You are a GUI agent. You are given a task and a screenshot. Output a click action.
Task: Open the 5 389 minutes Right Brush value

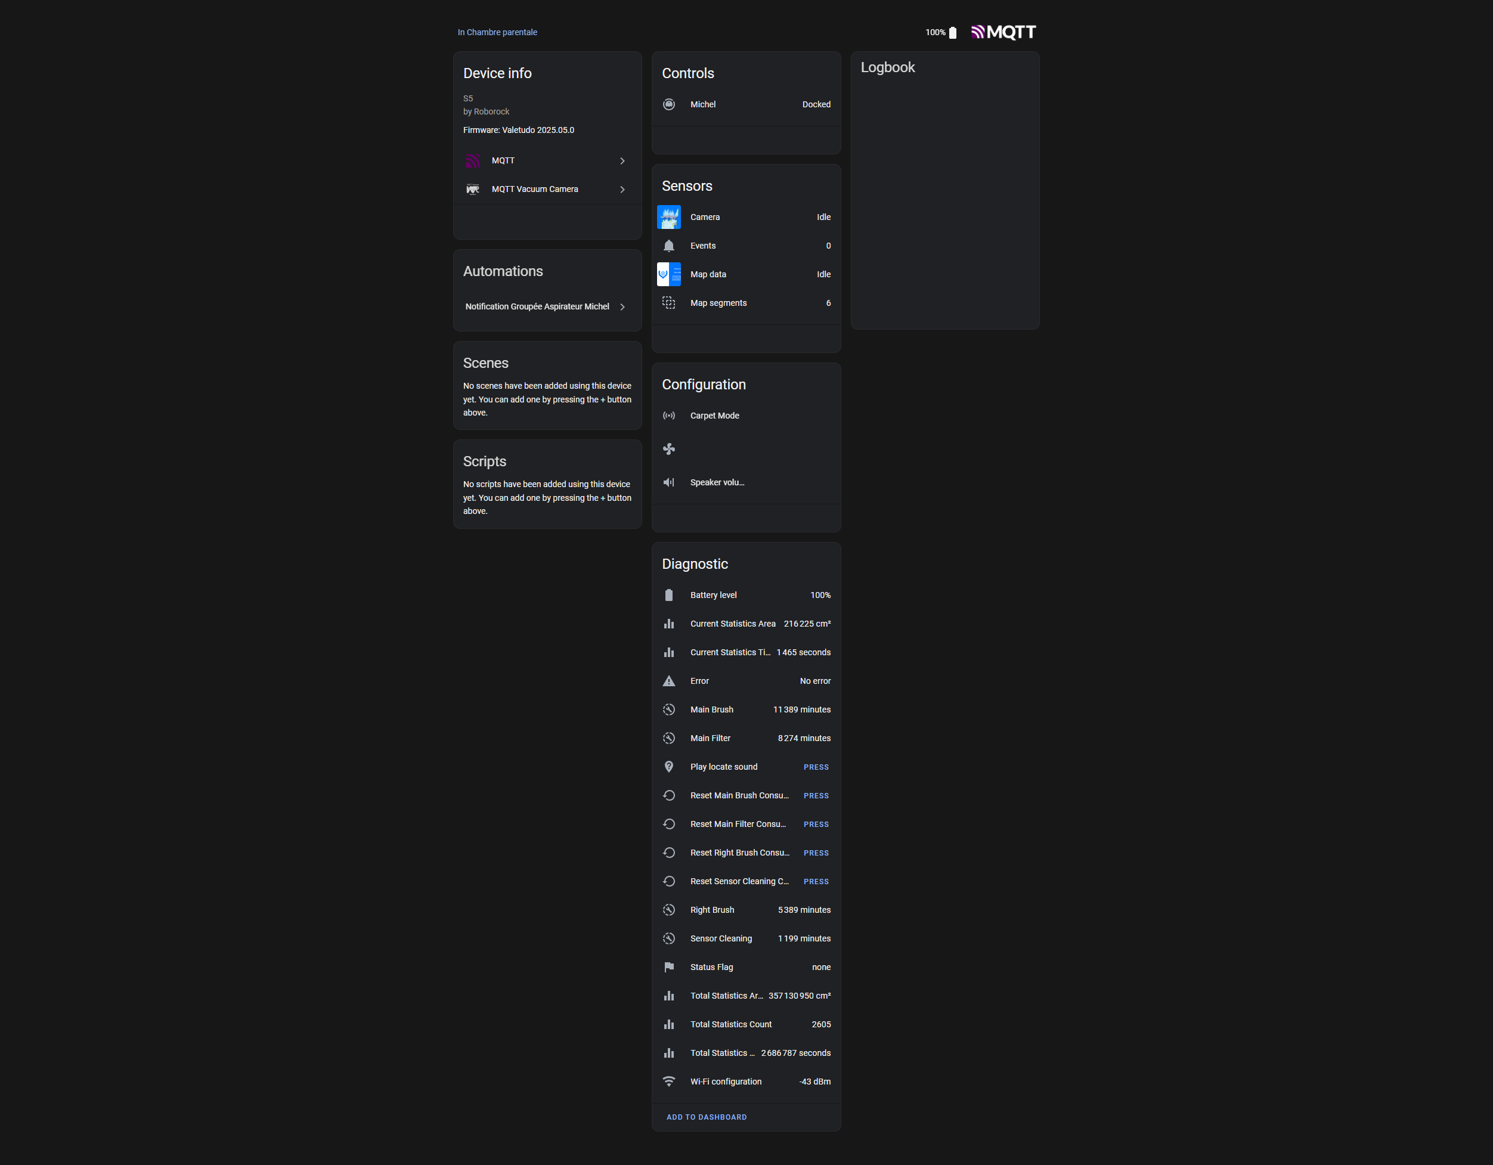tap(804, 910)
